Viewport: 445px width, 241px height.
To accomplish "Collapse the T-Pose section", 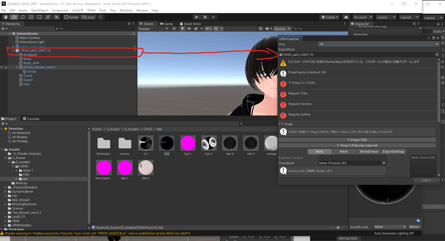I will point(280,124).
